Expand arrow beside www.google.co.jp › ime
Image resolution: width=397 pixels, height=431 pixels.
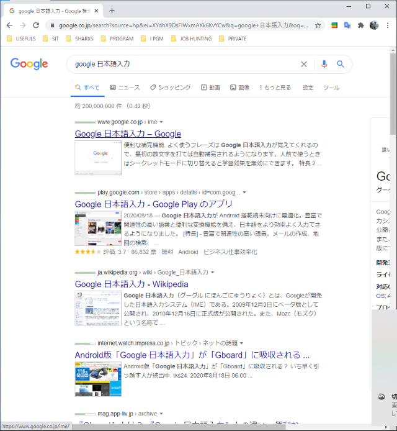pos(161,122)
